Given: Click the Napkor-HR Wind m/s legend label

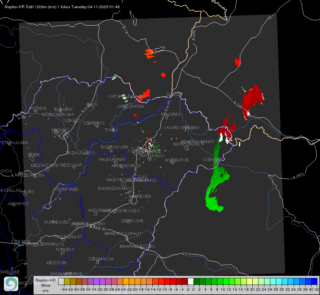Looking at the screenshot, I should [45, 285].
